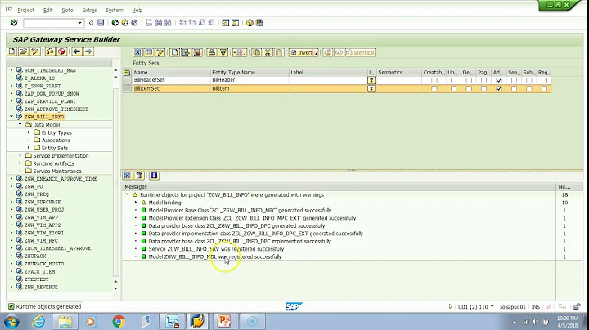Select the Associations tree folder
This screenshot has width=589, height=330.
coord(56,140)
